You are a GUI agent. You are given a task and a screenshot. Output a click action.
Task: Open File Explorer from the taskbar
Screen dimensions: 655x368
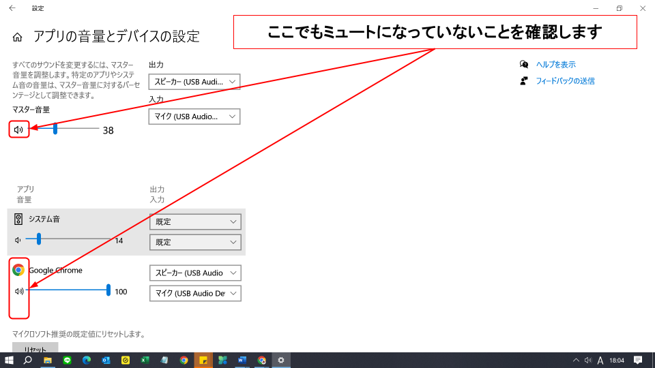pyautogui.click(x=48, y=360)
